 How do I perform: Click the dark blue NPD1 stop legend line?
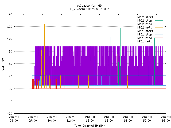click(159, 34)
